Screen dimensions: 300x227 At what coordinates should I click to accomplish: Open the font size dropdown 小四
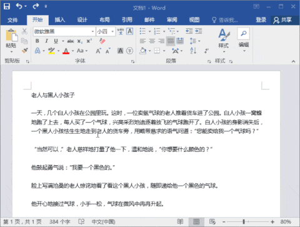106,31
